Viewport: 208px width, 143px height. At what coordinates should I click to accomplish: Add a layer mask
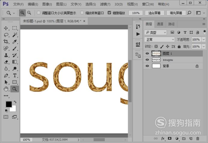[x=170, y=138]
